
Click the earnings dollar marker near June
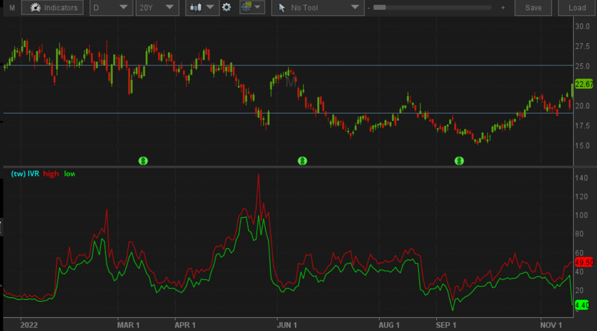(302, 161)
